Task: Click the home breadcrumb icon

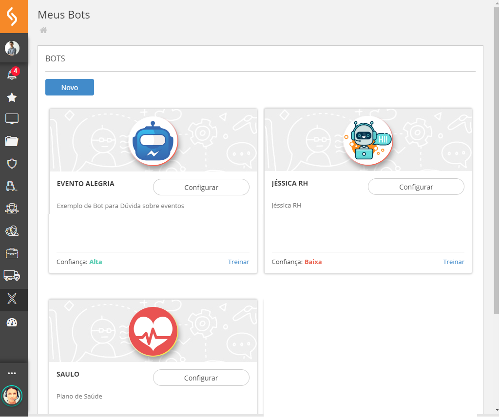Action: pyautogui.click(x=43, y=30)
